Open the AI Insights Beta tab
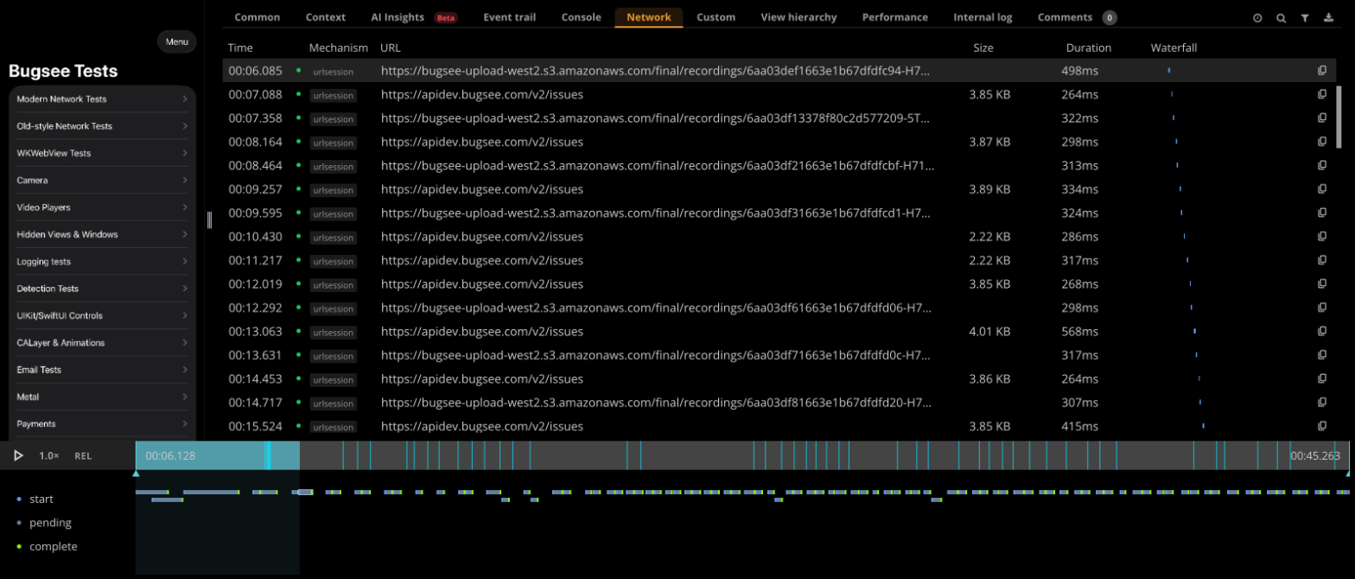 pyautogui.click(x=414, y=17)
